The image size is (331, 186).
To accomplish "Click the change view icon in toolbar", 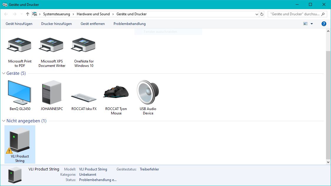I will tap(305, 24).
